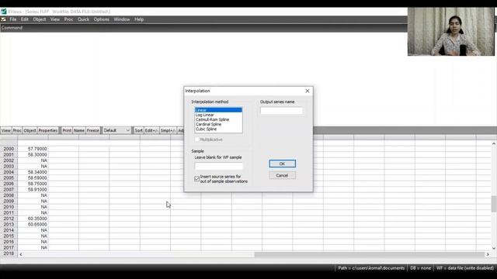Select the cell with value 57.79000
The height and width of the screenshot is (279, 497).
(33, 149)
